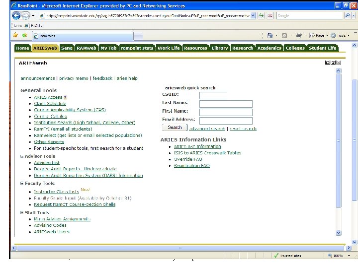The height and width of the screenshot is (268, 358).
Task: Click inside the Google search box
Action: [310, 15]
